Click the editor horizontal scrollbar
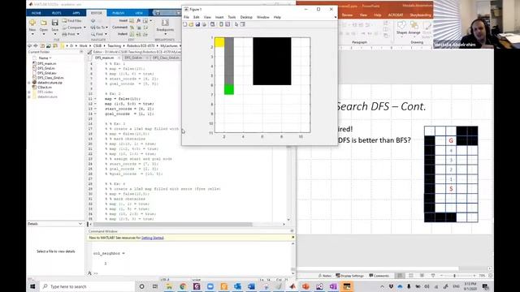The height and width of the screenshot is (292, 520). pyautogui.click(x=173, y=224)
